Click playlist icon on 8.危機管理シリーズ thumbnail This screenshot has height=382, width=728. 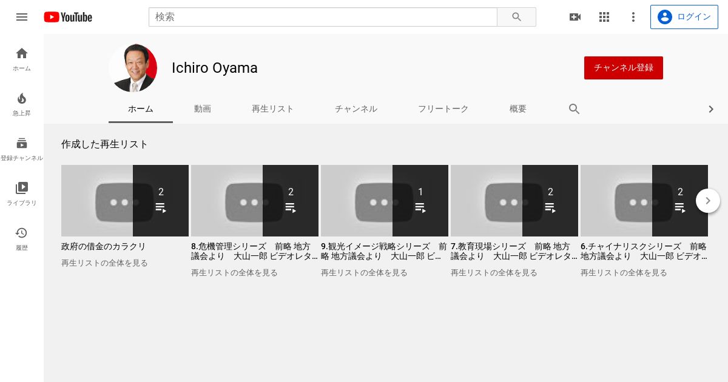click(291, 207)
